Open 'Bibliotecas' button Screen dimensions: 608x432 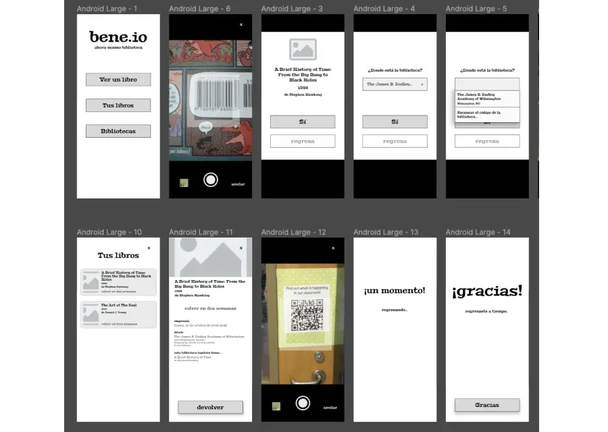118,131
